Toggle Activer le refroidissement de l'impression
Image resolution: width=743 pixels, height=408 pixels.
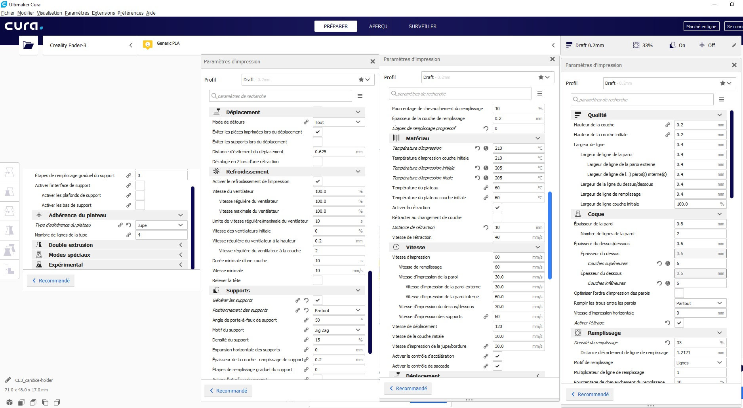coord(318,181)
